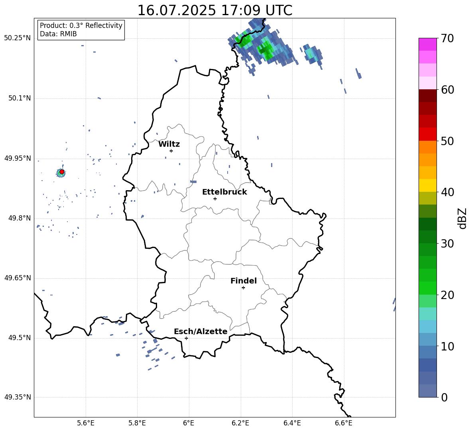
Task: Click the red radar location marker dot
Action: tap(62, 171)
